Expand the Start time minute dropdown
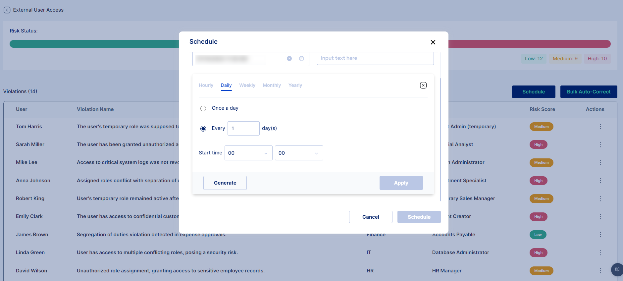This screenshot has height=281, width=623. click(x=299, y=153)
